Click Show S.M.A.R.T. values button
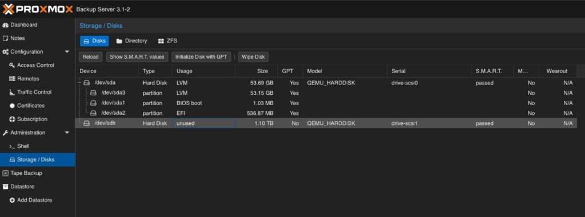This screenshot has width=585, height=217. [137, 57]
